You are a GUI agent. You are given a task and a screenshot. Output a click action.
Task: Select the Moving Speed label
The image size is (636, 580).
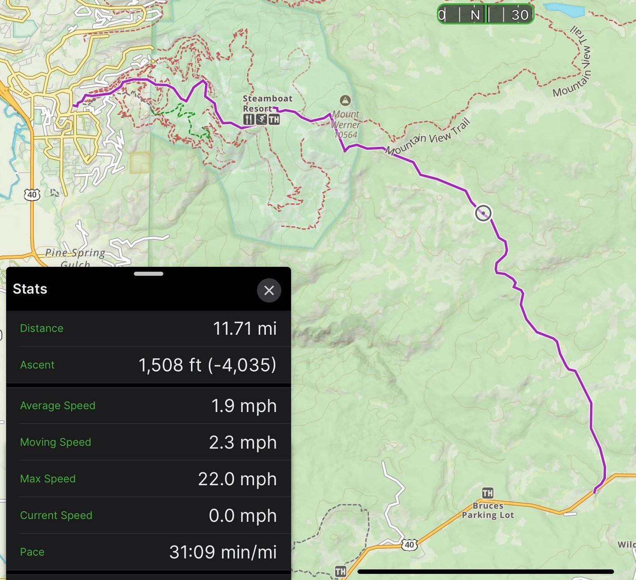(56, 442)
